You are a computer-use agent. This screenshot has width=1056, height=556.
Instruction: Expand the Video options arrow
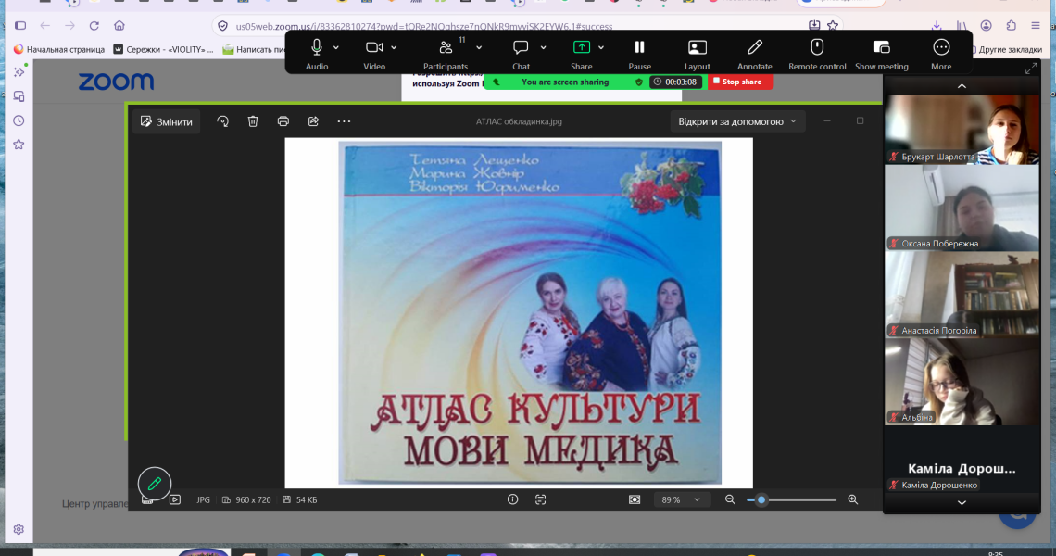[x=394, y=48]
